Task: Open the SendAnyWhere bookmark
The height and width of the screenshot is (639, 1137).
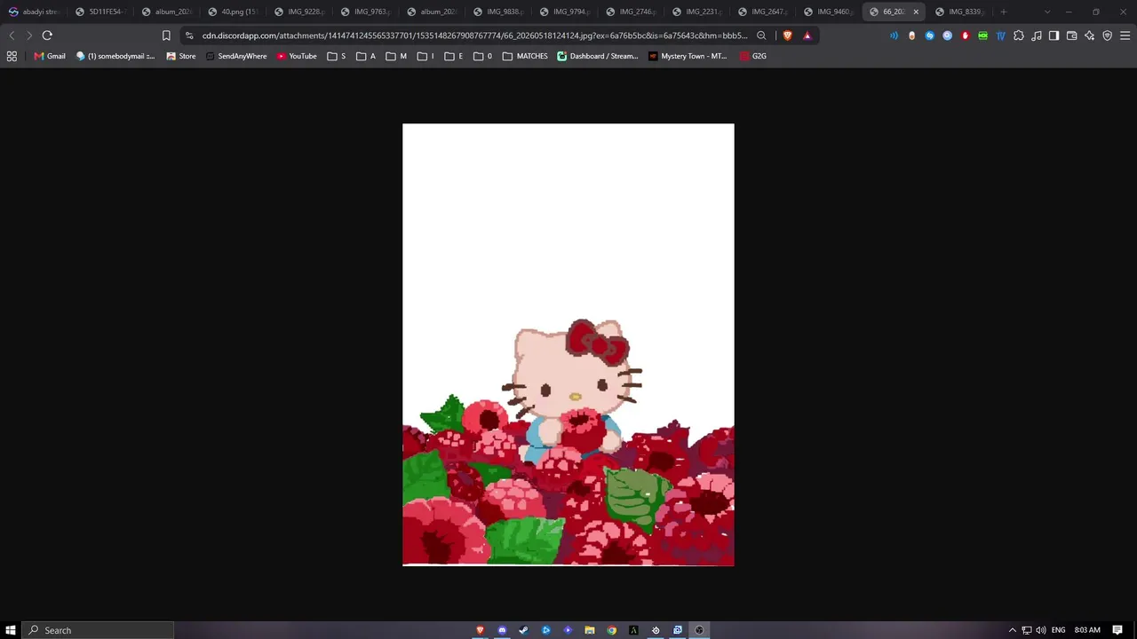Action: tap(236, 56)
